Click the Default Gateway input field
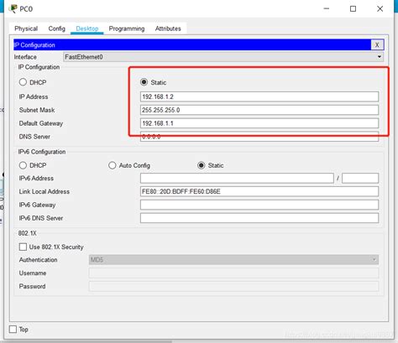 coord(259,123)
